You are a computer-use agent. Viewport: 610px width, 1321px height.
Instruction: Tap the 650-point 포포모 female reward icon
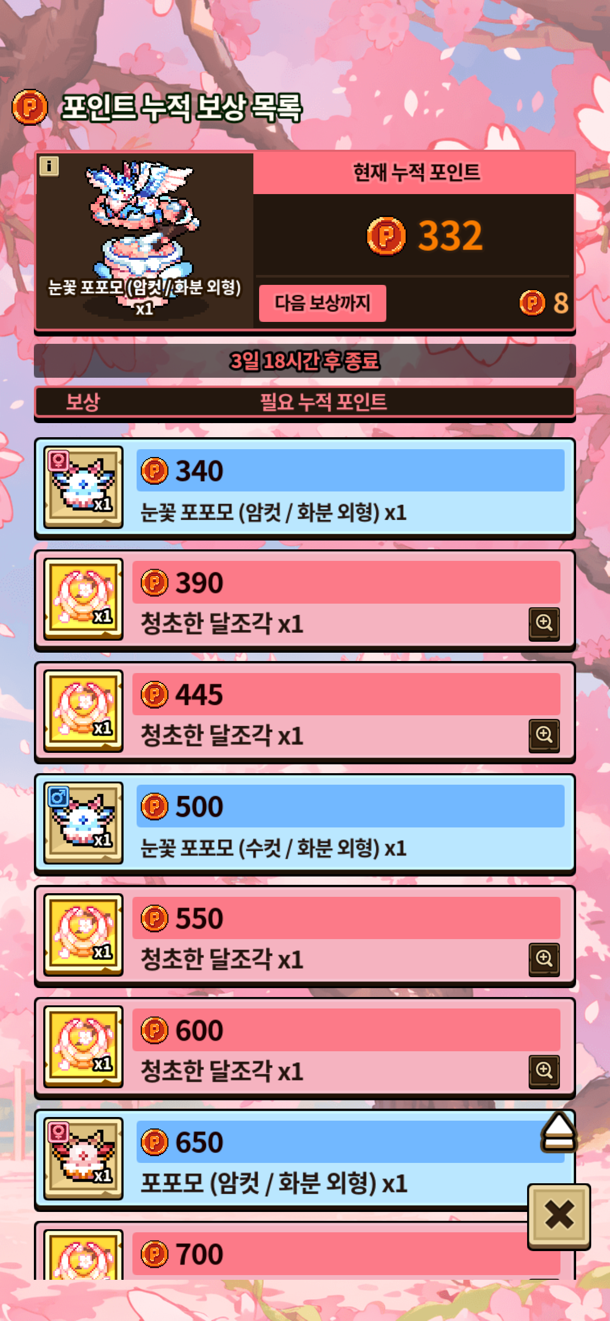[x=83, y=1159]
